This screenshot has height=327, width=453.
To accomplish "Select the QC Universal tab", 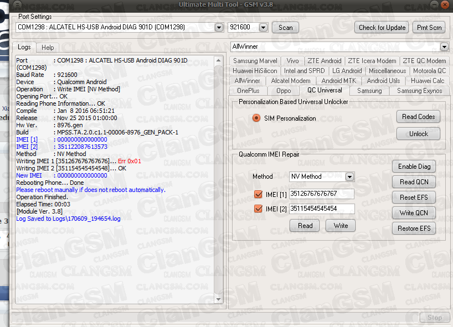I will [325, 90].
